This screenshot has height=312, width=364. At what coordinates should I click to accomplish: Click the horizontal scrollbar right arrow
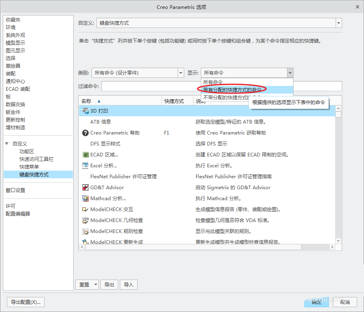point(332,247)
